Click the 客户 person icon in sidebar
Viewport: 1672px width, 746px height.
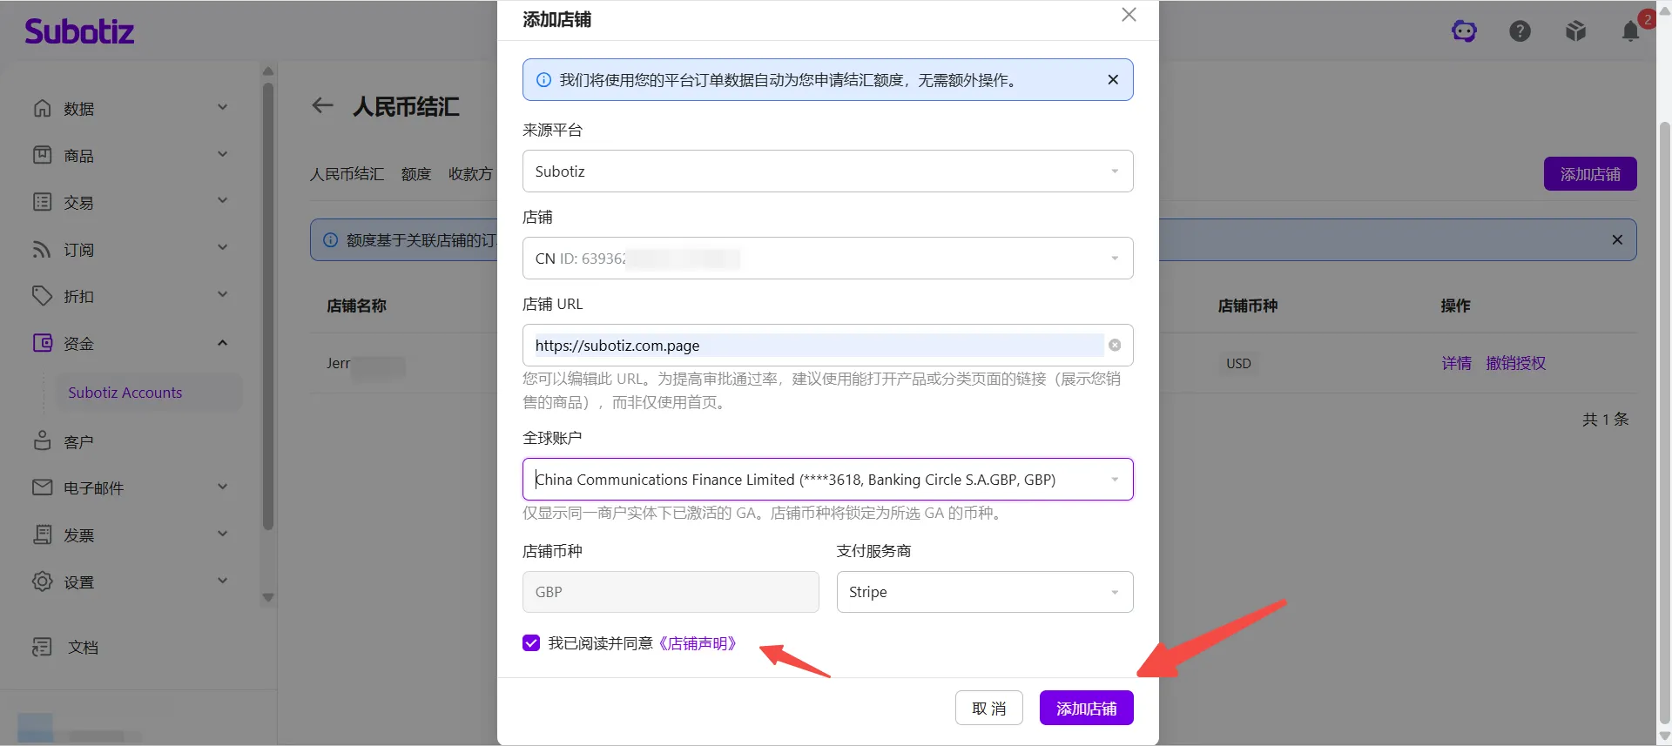(x=42, y=440)
